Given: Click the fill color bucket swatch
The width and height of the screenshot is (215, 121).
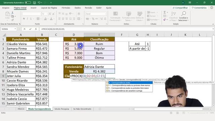Looking at the screenshot, I should 45,19.
